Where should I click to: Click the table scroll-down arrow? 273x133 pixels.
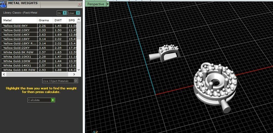tap(79, 70)
